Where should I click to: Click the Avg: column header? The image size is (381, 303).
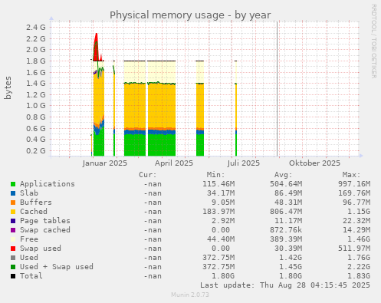[283, 175]
